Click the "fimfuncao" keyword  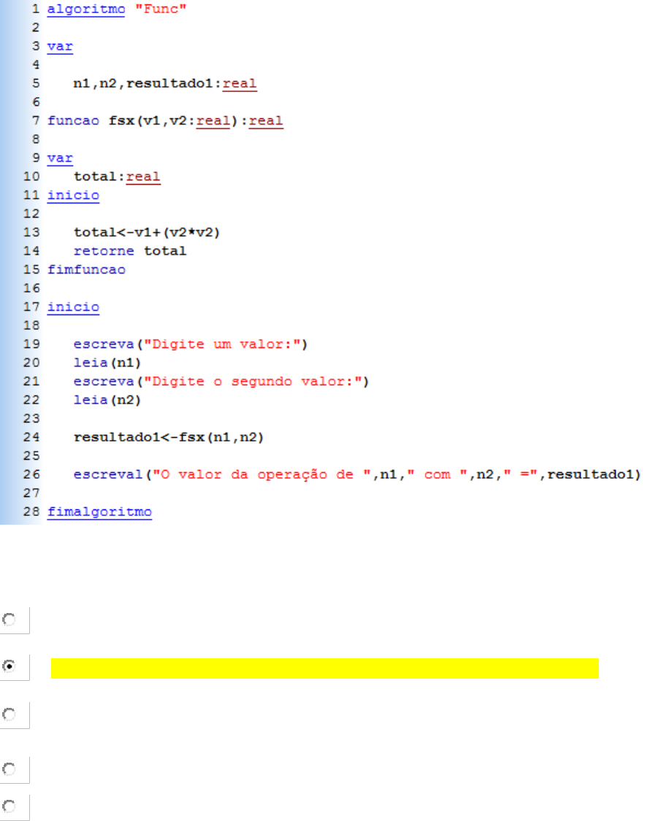coord(86,270)
